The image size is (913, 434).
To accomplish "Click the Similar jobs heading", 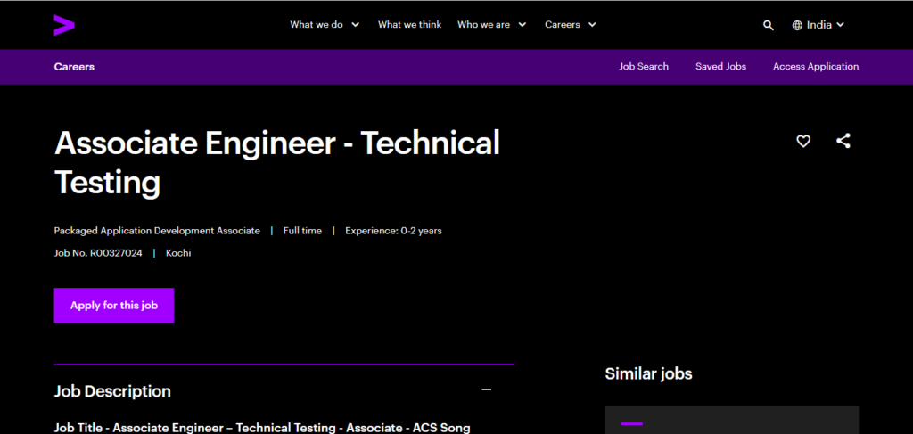I will tap(649, 373).
